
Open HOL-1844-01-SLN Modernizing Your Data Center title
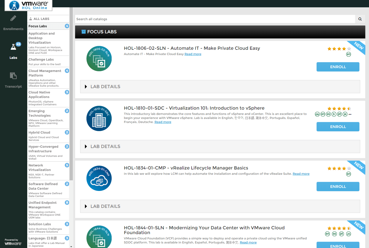click(x=204, y=230)
